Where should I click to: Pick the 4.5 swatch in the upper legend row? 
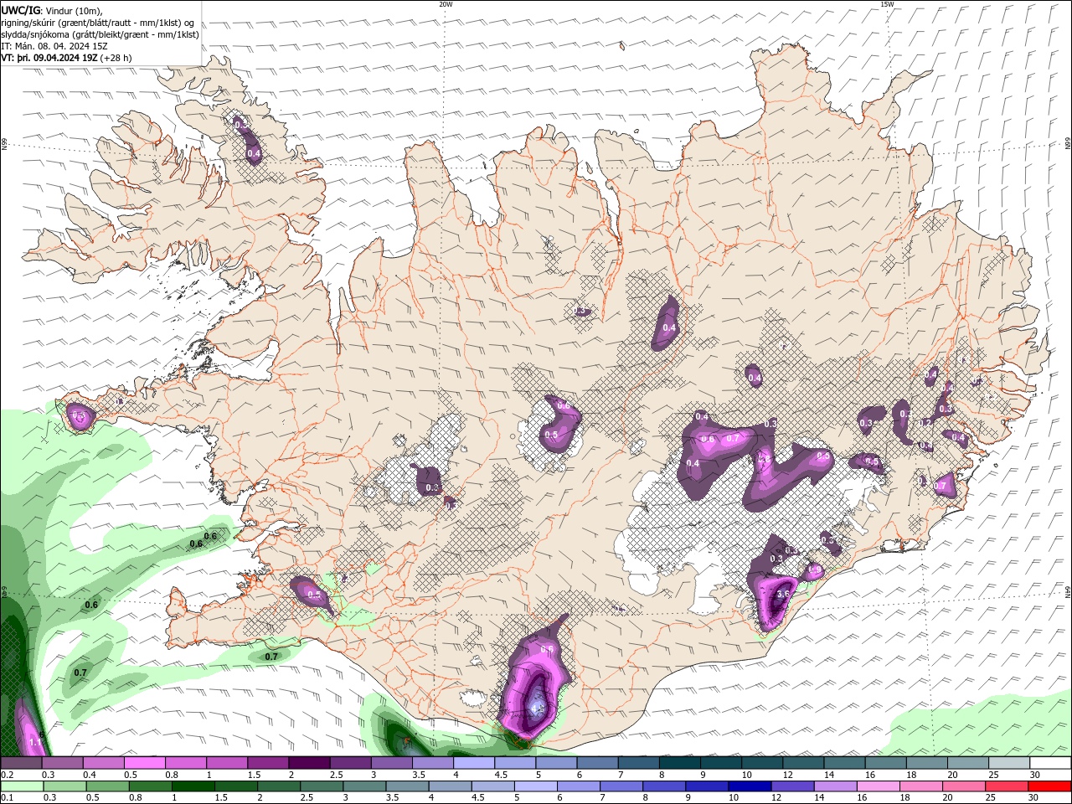pos(515,763)
